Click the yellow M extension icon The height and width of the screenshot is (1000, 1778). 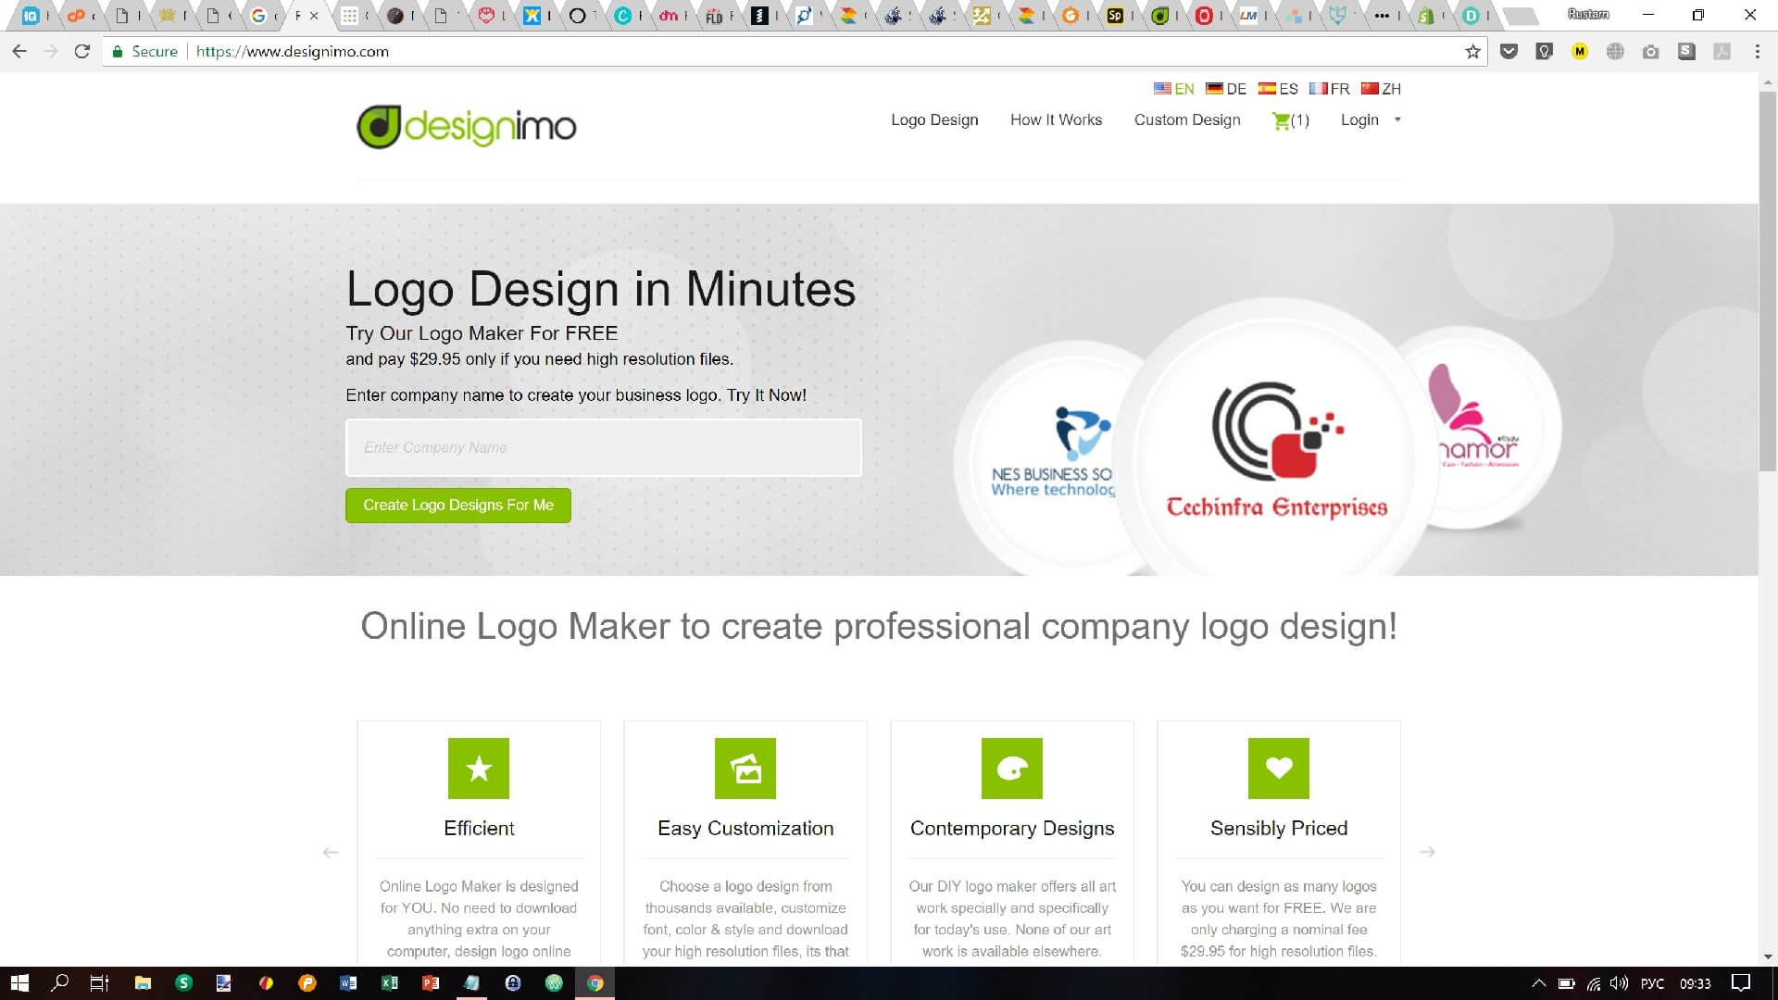1580,52
